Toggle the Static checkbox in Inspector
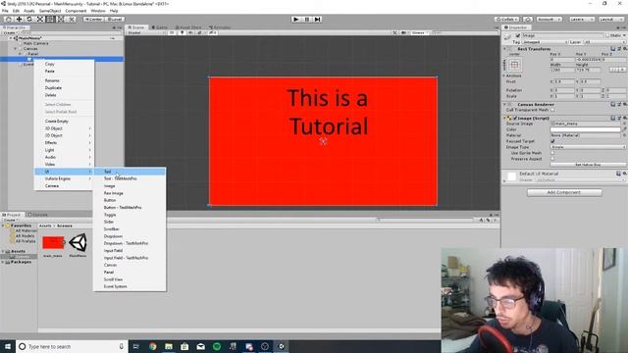 [607, 35]
